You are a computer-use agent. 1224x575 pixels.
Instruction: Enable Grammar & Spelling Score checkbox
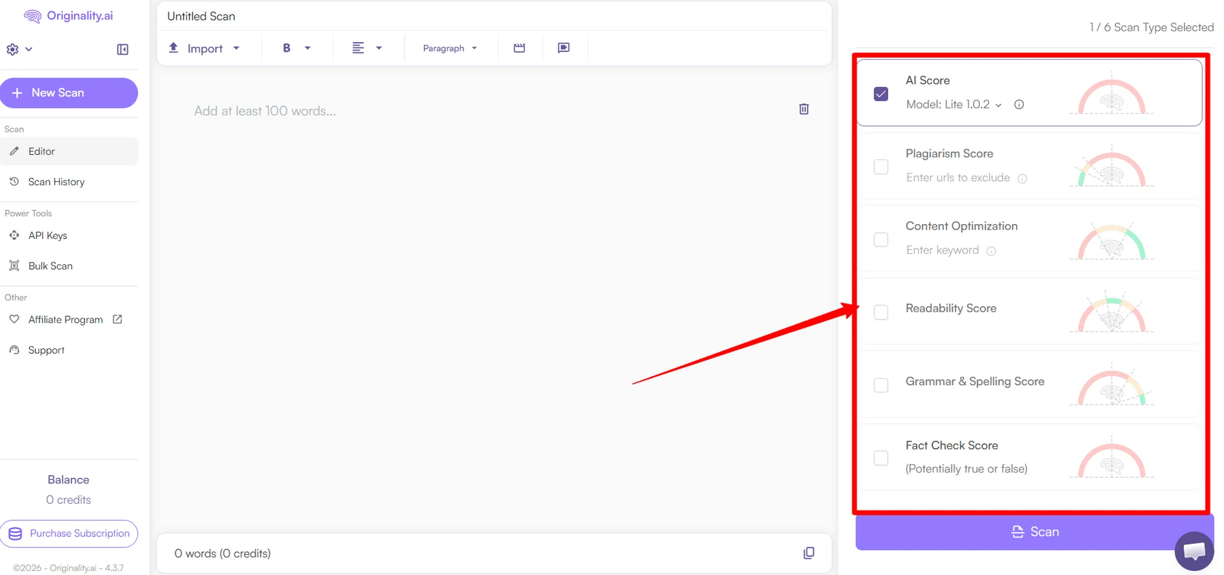click(881, 386)
